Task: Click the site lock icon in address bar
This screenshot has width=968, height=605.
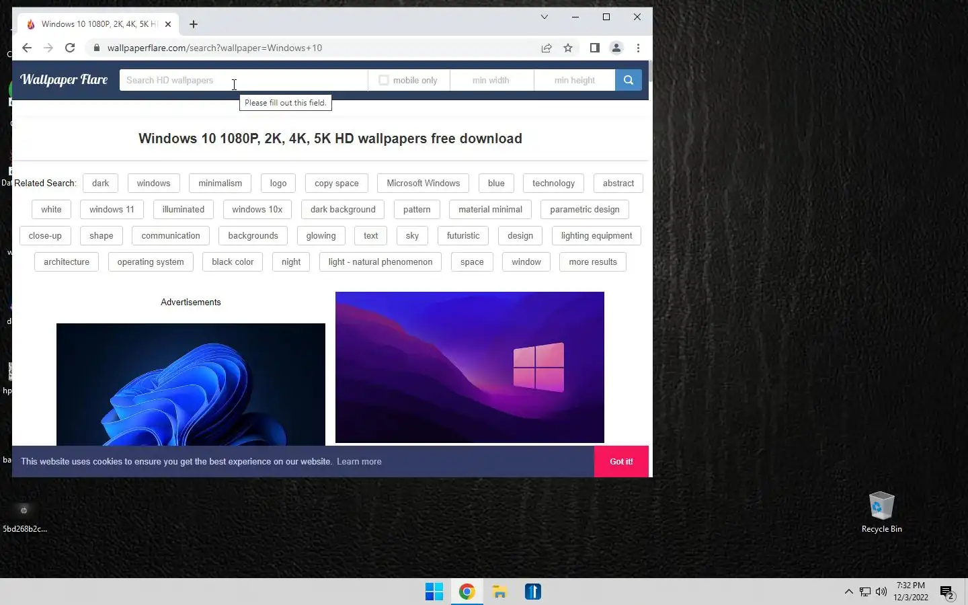Action: click(97, 48)
